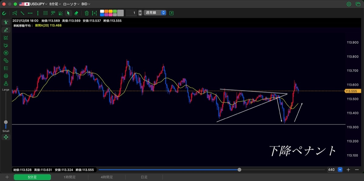Click the Large/Small size slider handle

[6, 122]
